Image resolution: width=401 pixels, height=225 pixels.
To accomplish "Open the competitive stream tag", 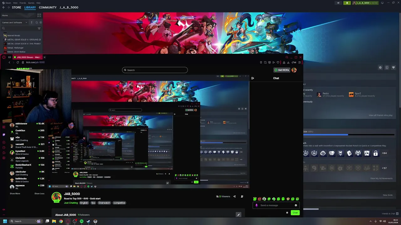I will [119, 203].
